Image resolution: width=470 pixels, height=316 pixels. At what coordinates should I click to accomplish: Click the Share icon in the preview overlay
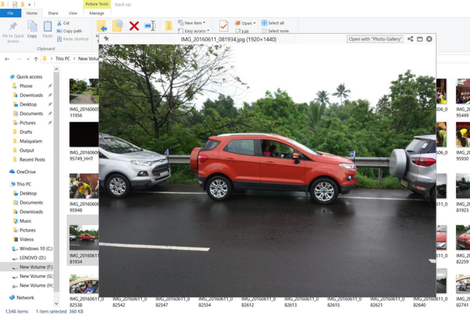coord(410,39)
